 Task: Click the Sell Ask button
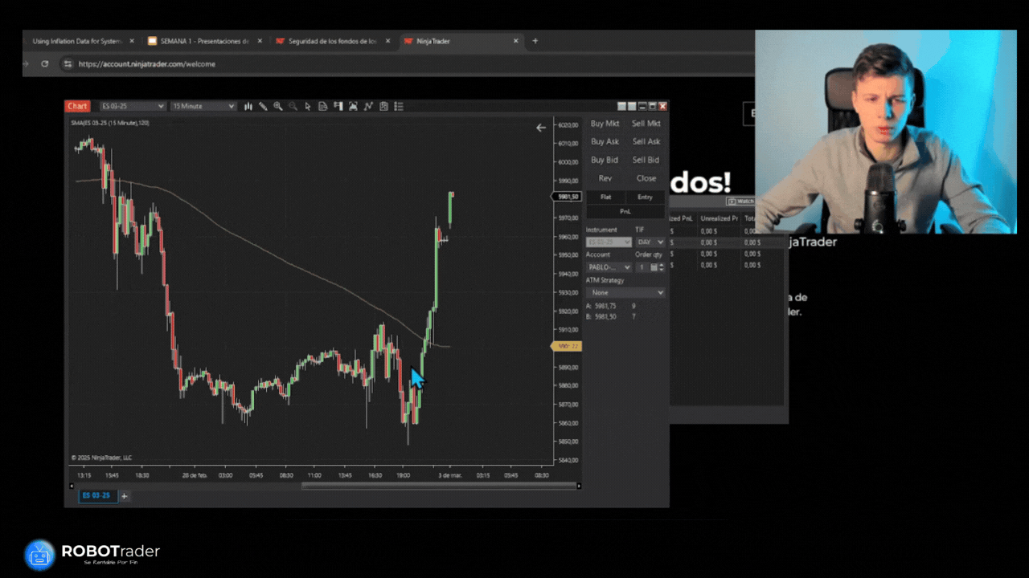[x=646, y=141]
